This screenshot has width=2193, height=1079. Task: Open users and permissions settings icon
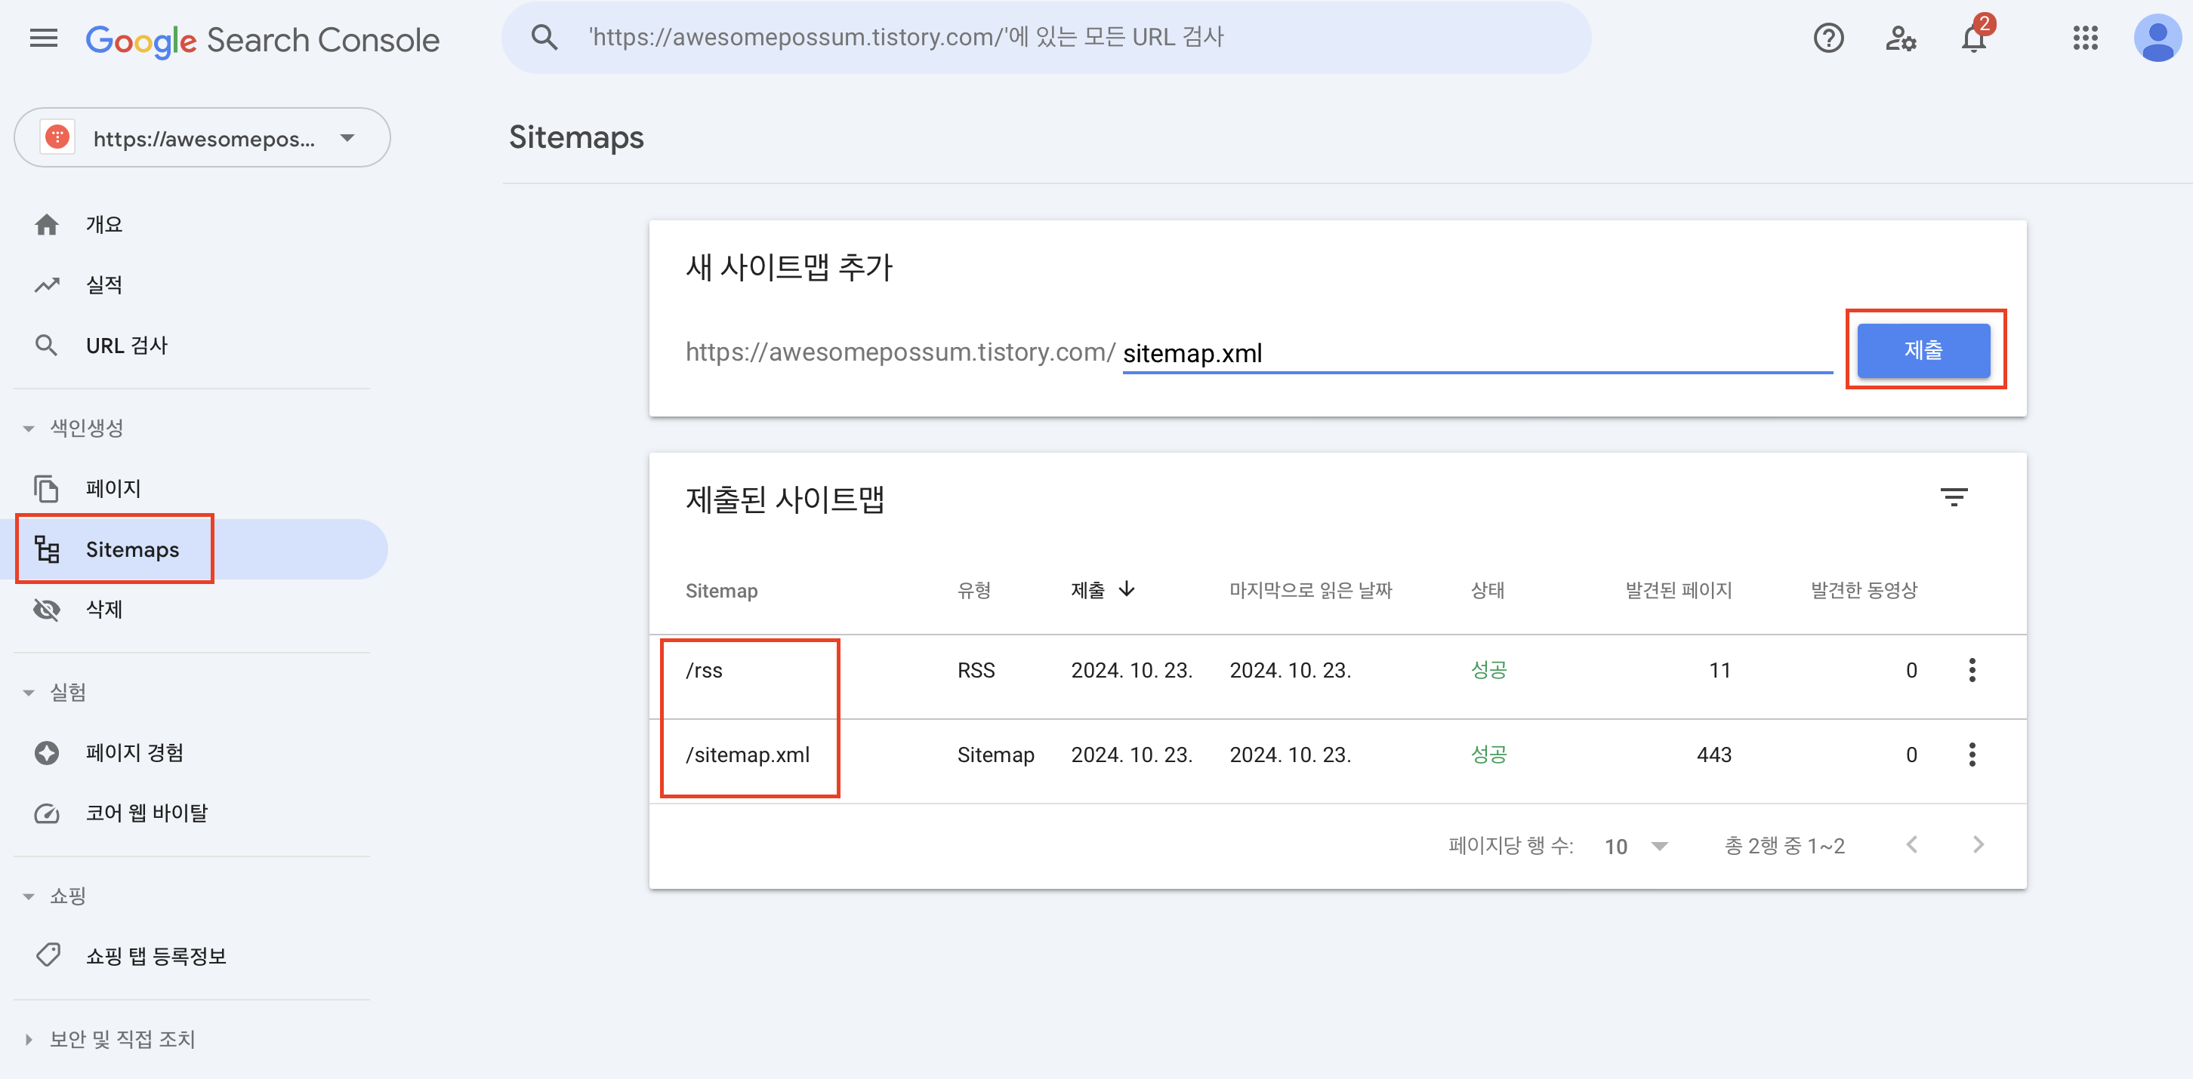[1900, 38]
